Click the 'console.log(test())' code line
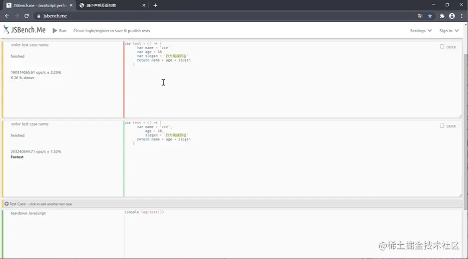Image resolution: width=468 pixels, height=259 pixels. [144, 212]
